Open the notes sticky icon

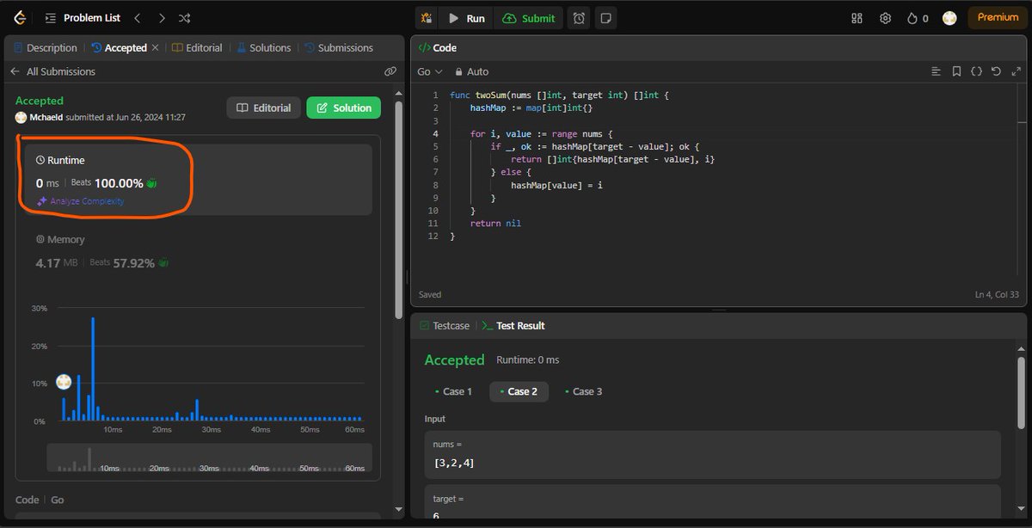pyautogui.click(x=605, y=18)
